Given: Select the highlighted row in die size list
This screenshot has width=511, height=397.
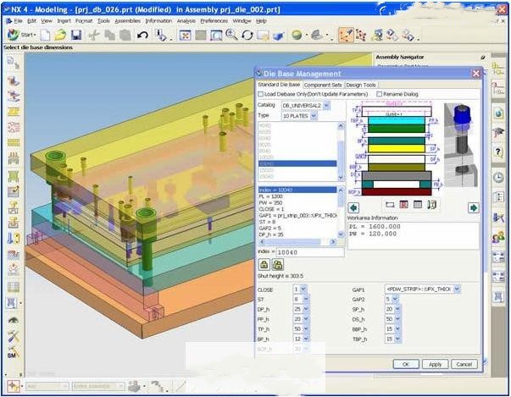Looking at the screenshot, I should tap(297, 163).
